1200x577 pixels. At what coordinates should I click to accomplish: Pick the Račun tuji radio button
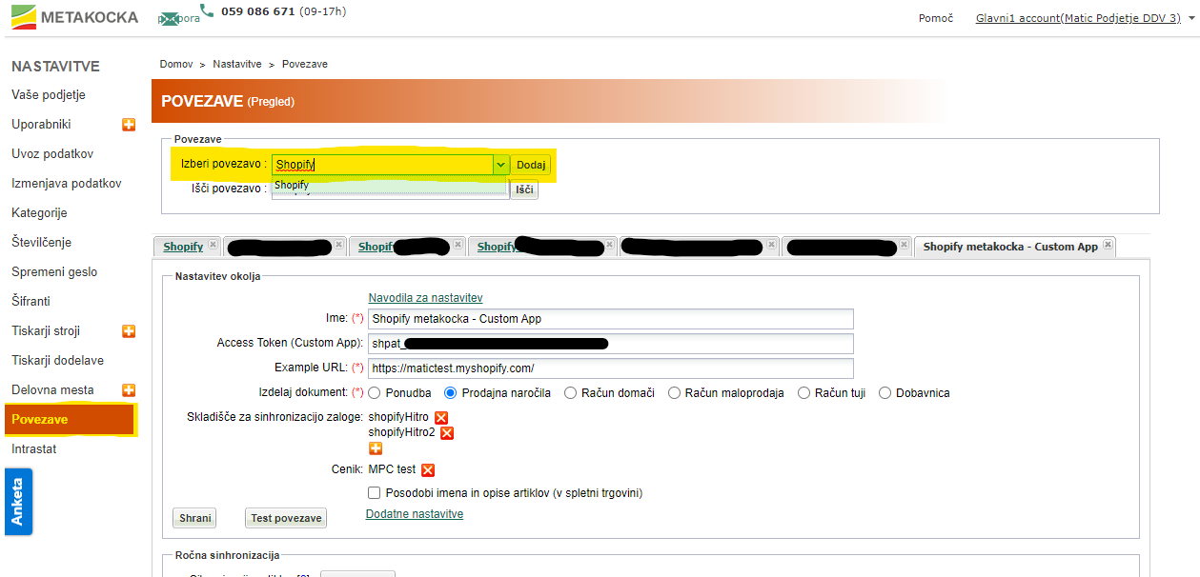[x=803, y=392]
